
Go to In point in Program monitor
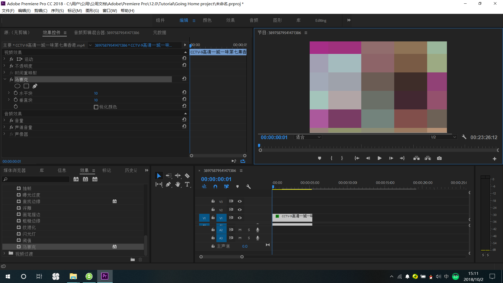coord(357,158)
